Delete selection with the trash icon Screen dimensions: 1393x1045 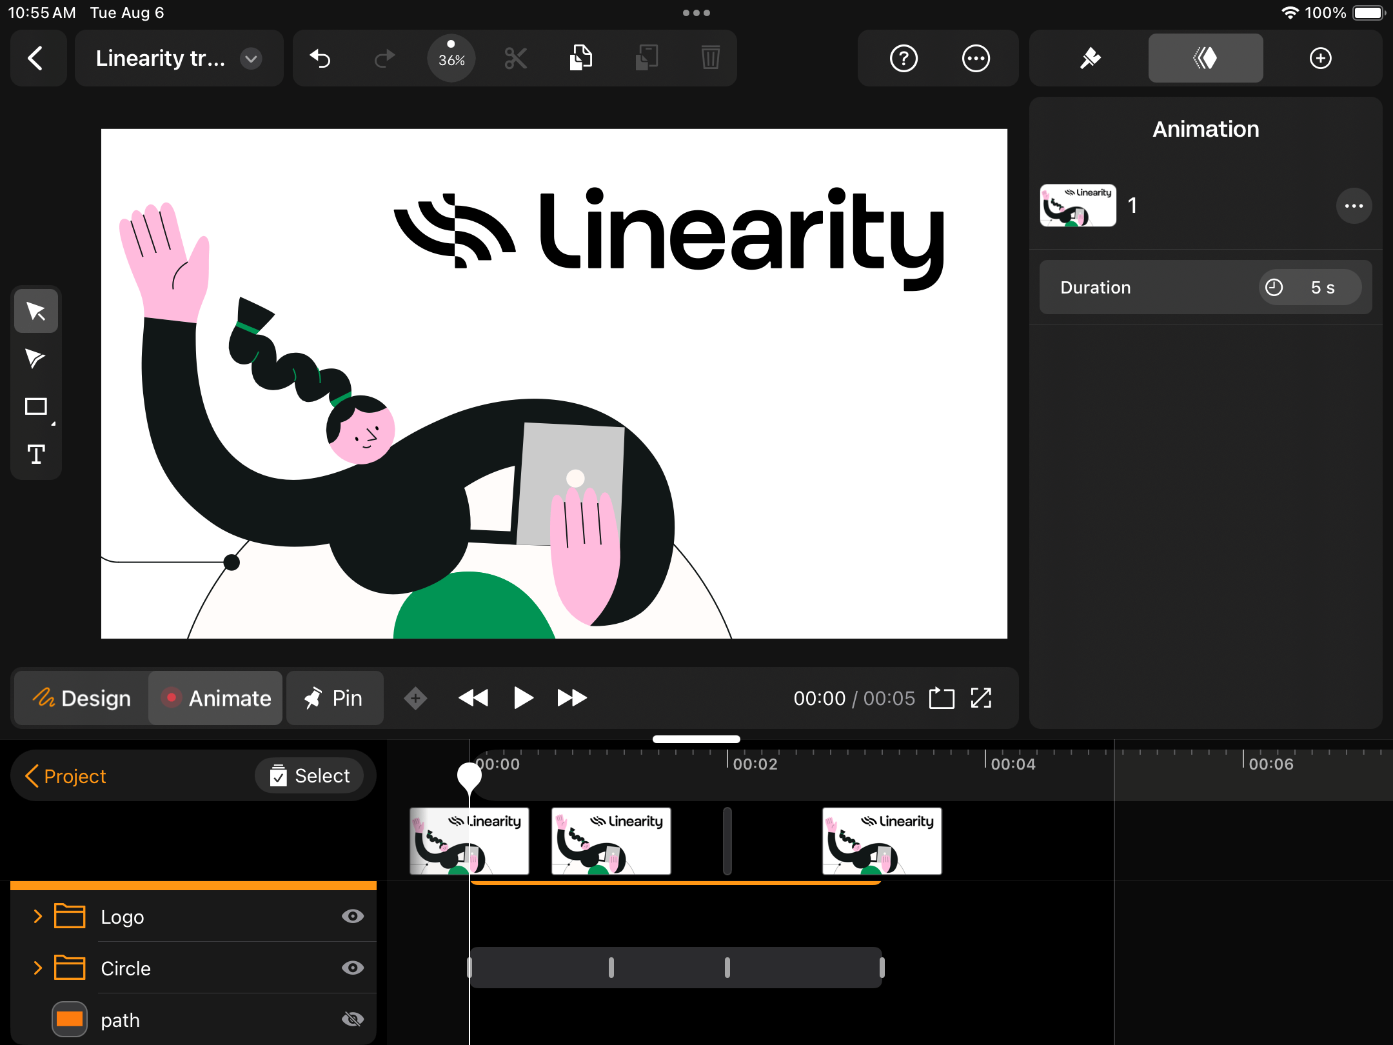coord(711,58)
